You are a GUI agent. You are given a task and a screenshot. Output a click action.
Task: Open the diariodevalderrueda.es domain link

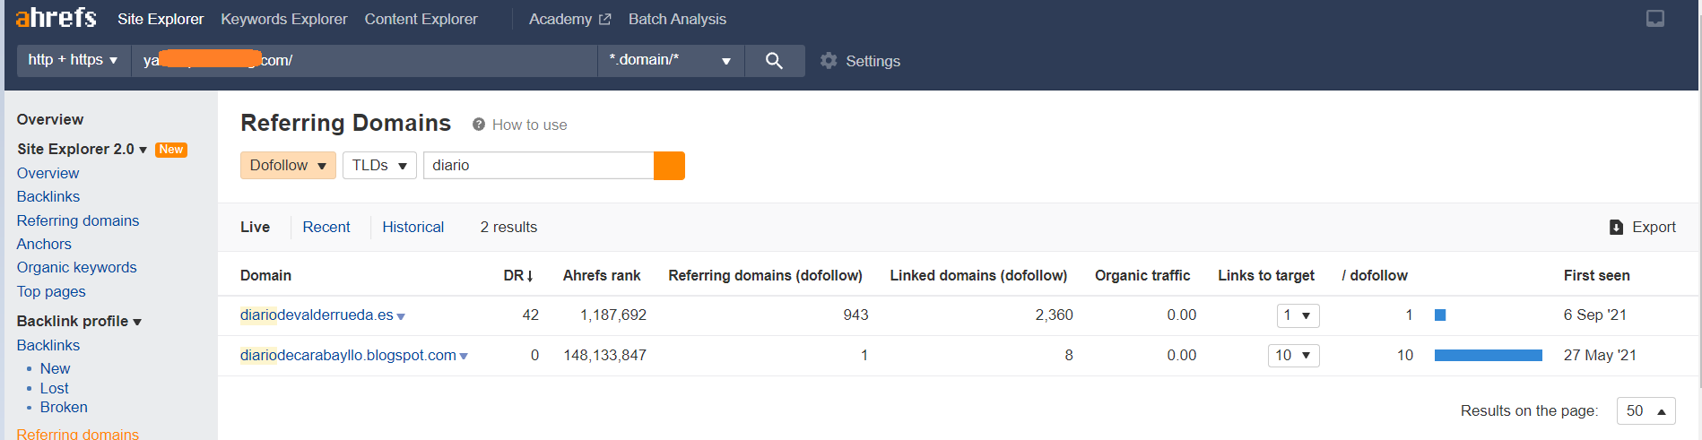click(317, 315)
